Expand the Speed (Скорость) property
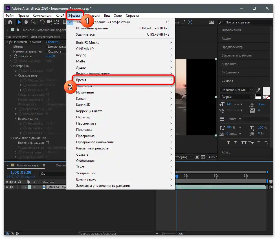 pyautogui.click(x=11, y=56)
